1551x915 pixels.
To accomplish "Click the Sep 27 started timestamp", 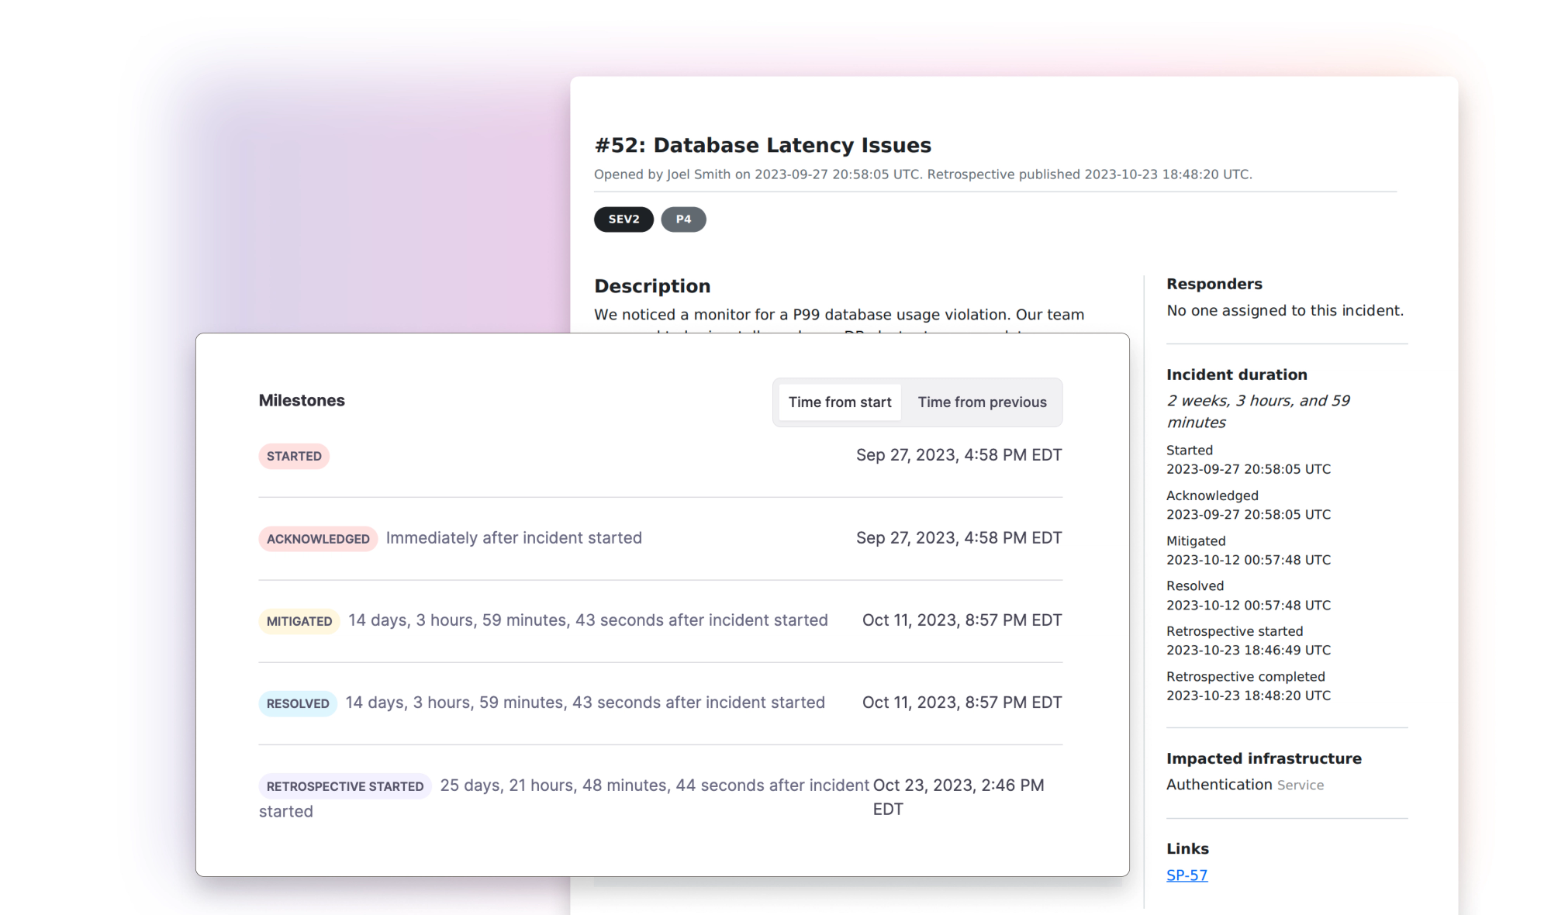I will pos(959,455).
